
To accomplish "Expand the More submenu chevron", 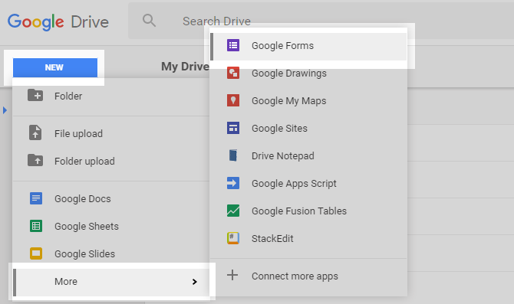I will (x=195, y=282).
